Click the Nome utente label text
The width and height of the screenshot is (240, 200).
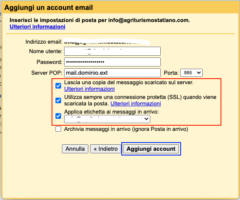point(45,51)
